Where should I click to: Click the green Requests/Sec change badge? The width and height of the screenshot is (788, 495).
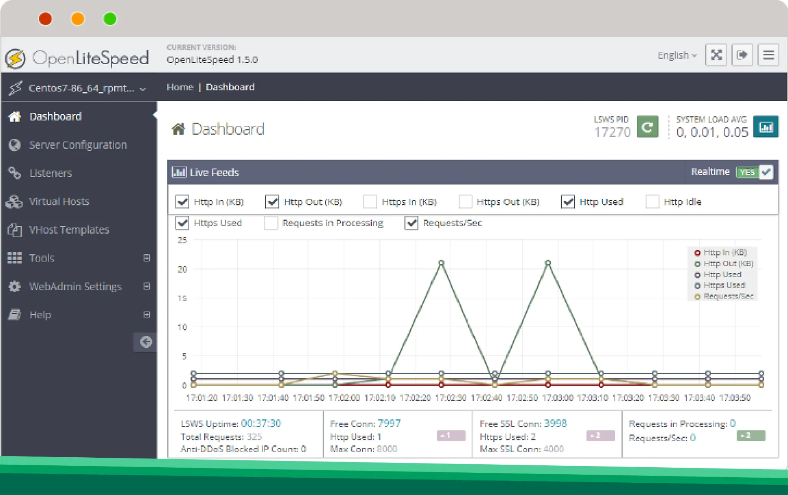pyautogui.click(x=751, y=435)
